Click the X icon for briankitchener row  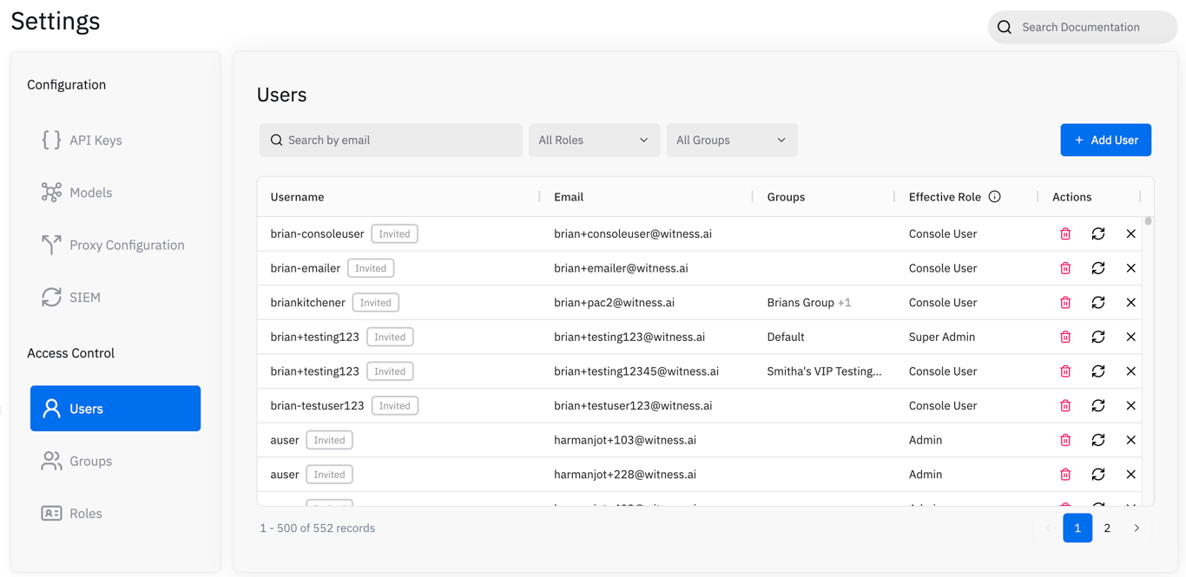tap(1130, 303)
